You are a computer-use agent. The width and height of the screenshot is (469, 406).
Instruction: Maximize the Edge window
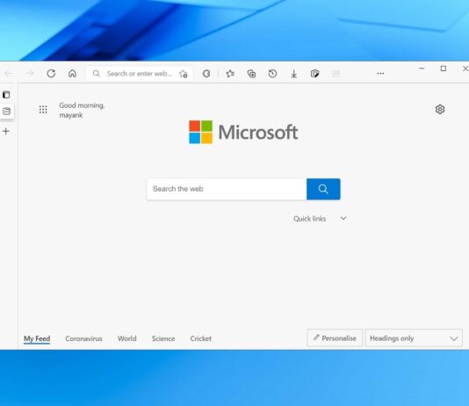pos(444,69)
